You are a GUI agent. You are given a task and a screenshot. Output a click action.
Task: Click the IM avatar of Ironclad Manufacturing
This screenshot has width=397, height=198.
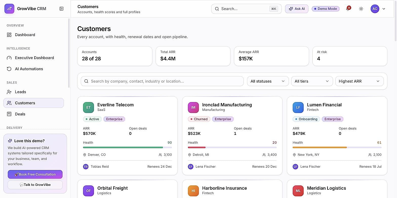pyautogui.click(x=193, y=107)
